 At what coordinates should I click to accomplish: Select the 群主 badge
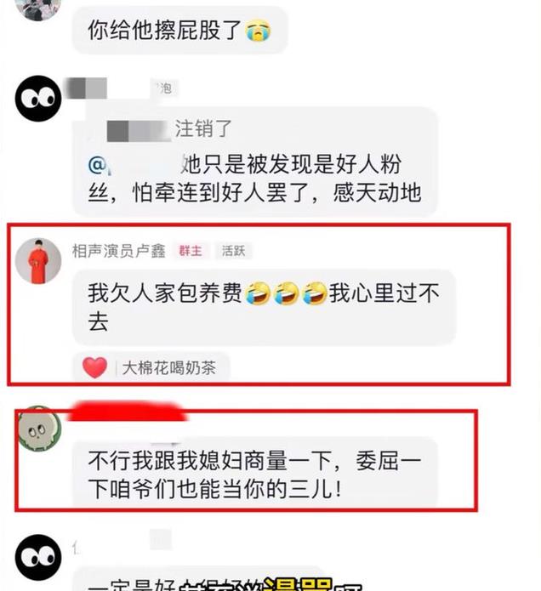[191, 251]
